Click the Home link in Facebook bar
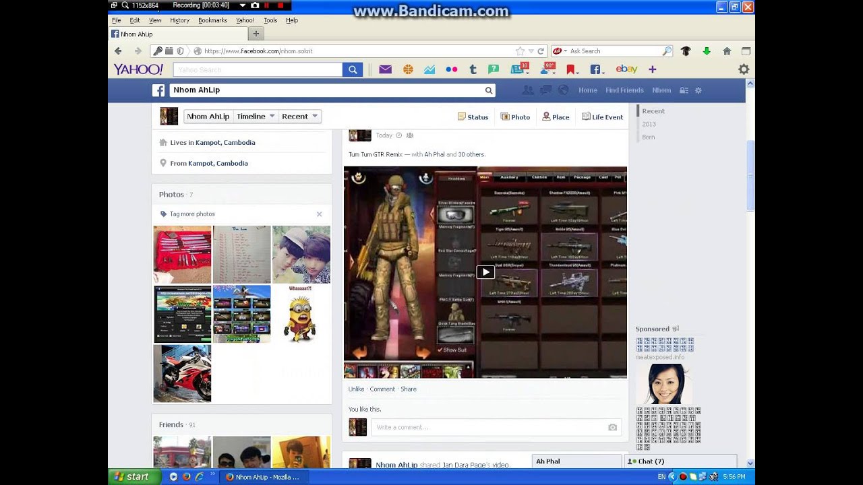 (588, 90)
